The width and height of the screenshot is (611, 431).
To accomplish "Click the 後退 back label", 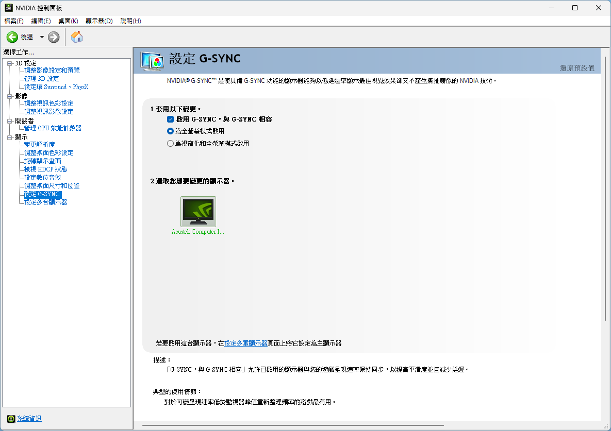I will [27, 37].
